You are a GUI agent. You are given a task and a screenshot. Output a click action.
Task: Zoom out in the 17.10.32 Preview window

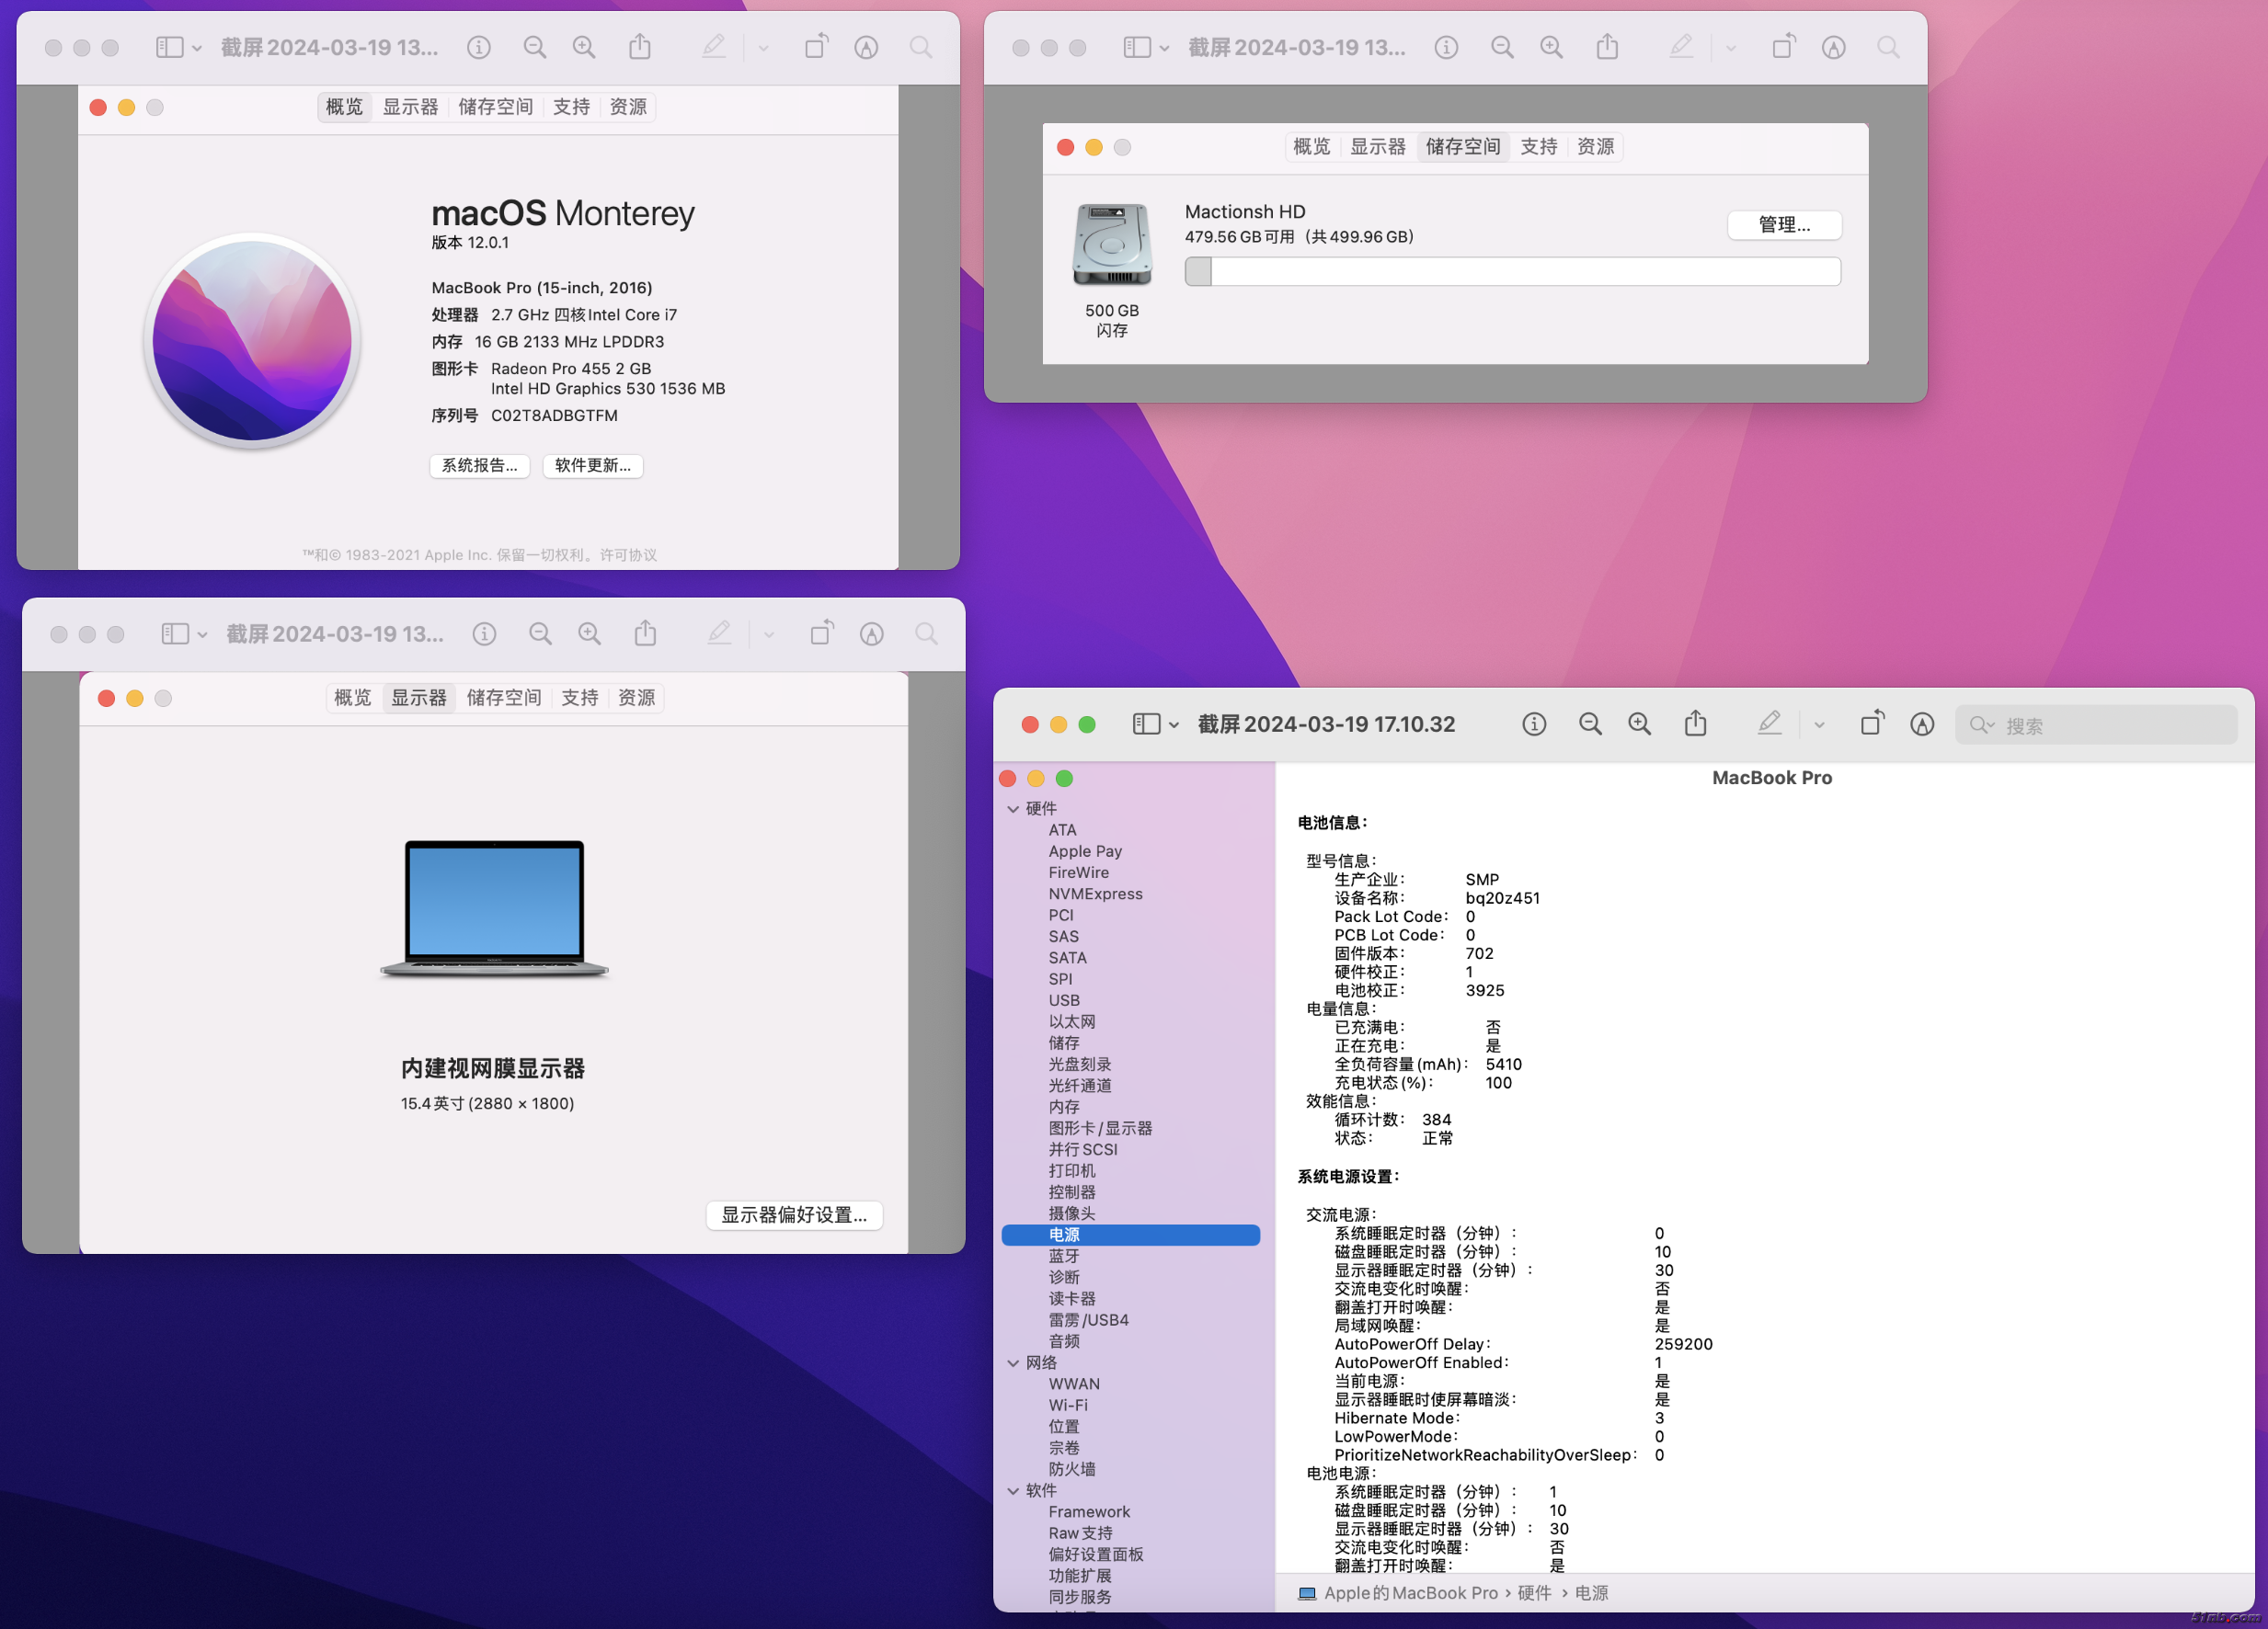click(1590, 723)
